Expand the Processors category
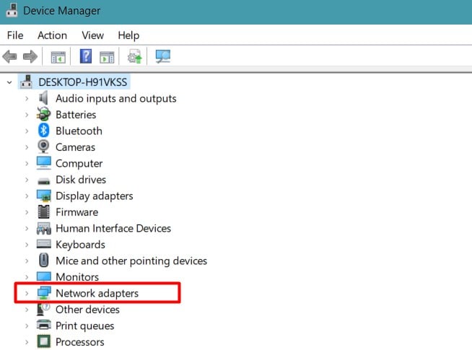 [27, 342]
